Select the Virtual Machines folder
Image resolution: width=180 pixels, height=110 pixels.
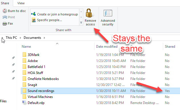click(40, 97)
